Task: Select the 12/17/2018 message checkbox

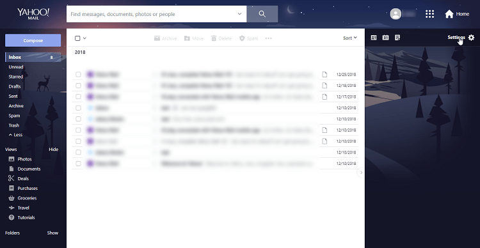Action: [78, 97]
